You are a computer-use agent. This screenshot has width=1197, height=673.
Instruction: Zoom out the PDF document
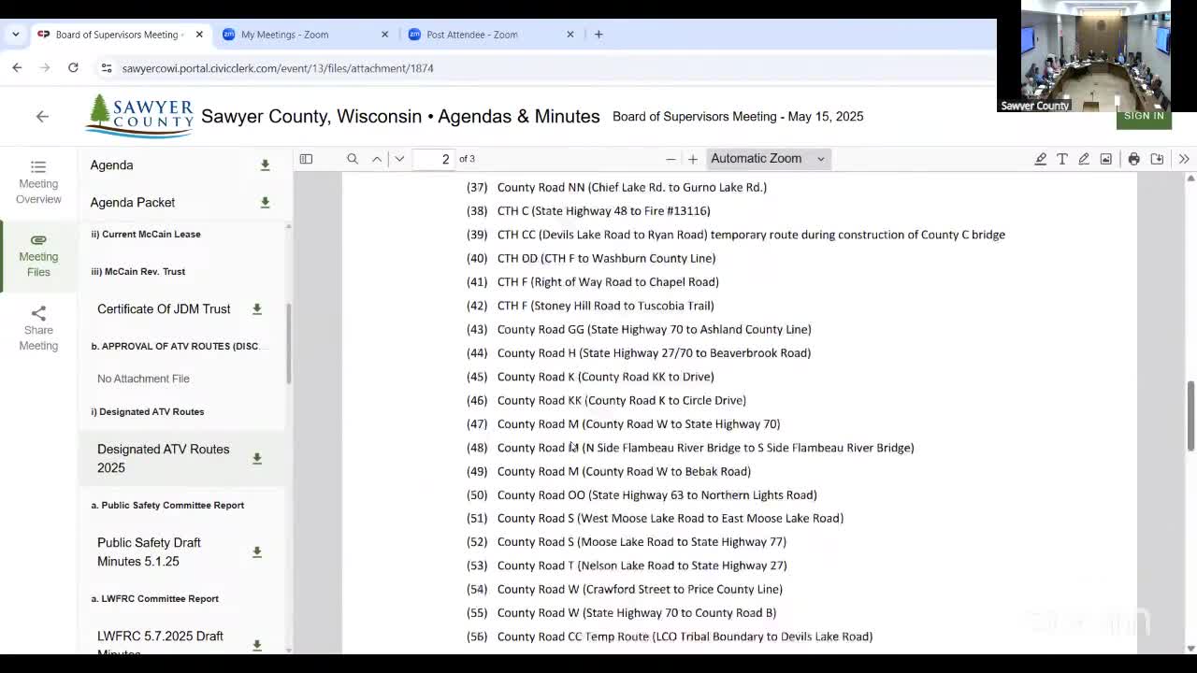point(671,159)
